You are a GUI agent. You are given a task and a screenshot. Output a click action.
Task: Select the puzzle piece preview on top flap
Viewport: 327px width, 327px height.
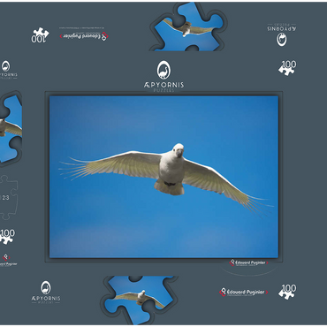(189, 27)
